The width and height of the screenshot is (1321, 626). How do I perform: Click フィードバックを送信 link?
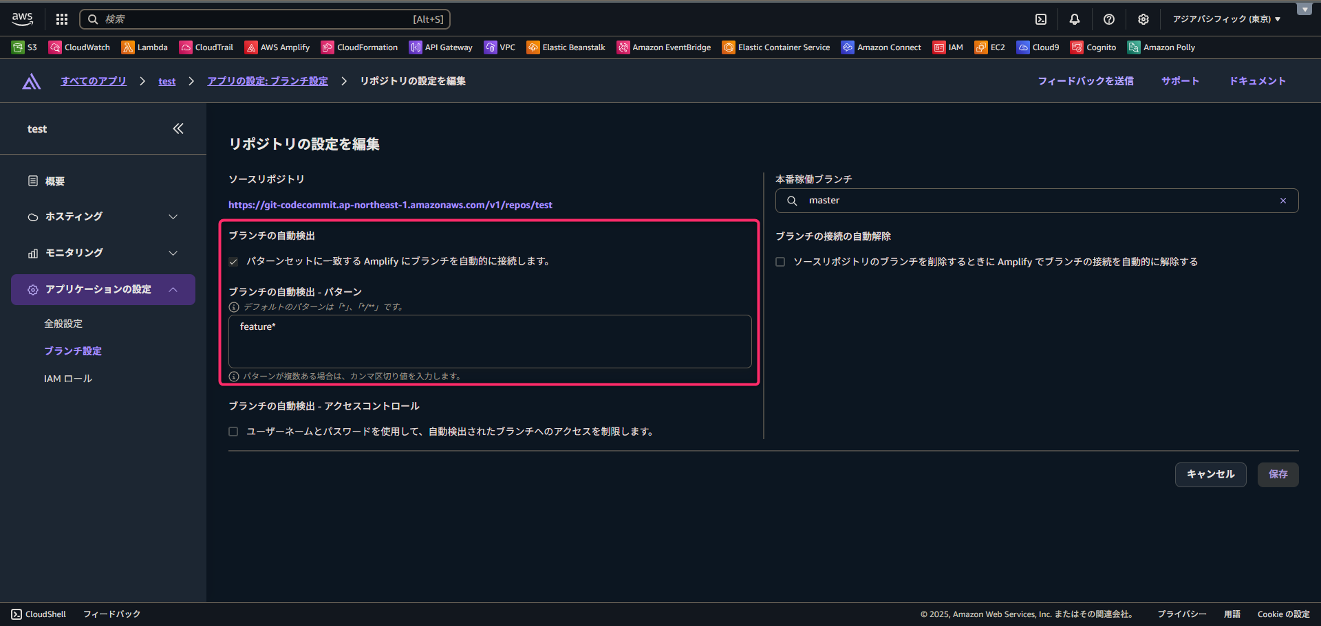point(1086,81)
